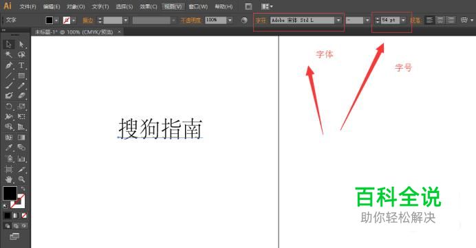The height and width of the screenshot is (248, 476).
Task: Select the Pen tool
Action: pyautogui.click(x=8, y=65)
